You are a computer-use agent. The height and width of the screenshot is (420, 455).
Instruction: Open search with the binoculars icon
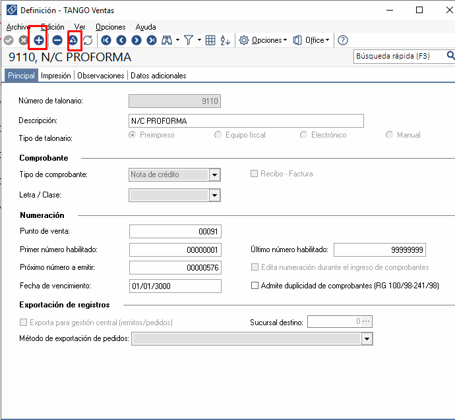coord(167,40)
